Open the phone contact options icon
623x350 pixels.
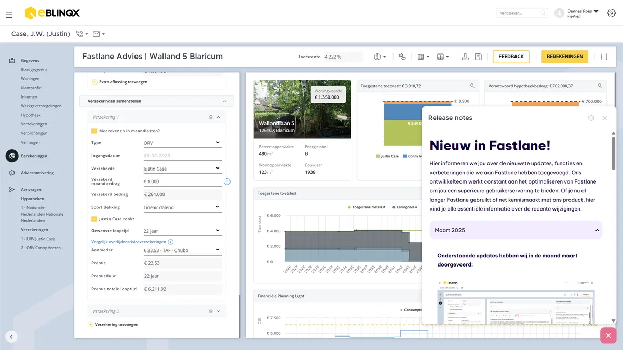point(82,34)
